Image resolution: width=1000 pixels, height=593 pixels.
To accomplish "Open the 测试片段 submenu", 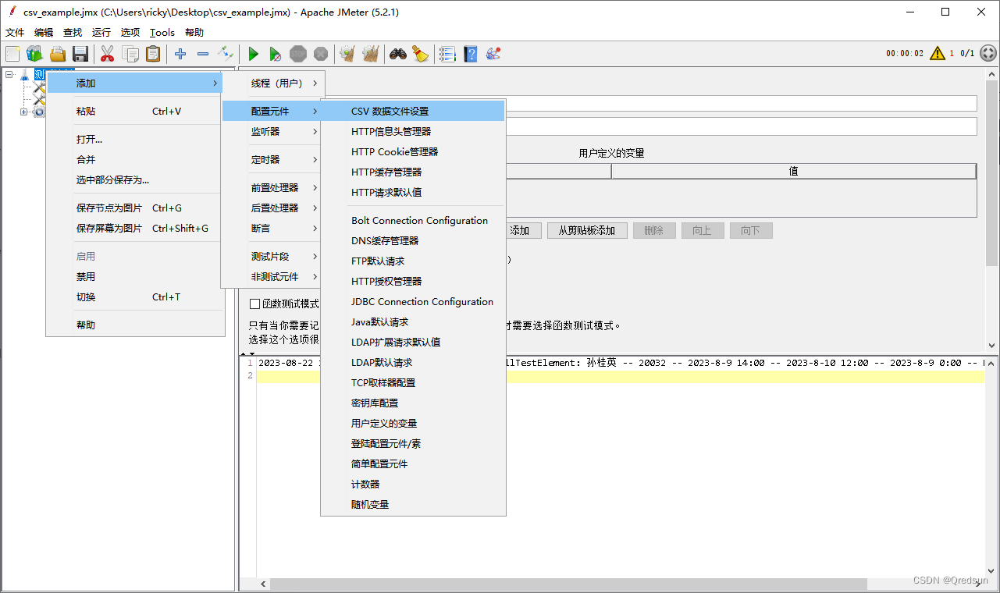I will (x=272, y=257).
